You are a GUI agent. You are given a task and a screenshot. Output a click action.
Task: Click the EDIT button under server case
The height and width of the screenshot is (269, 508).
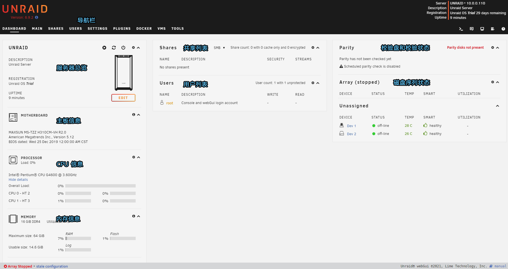tap(123, 98)
